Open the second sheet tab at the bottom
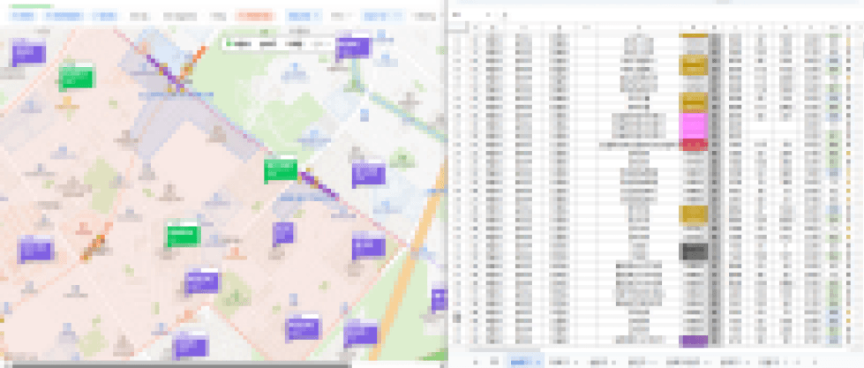864x368 pixels. [560, 361]
